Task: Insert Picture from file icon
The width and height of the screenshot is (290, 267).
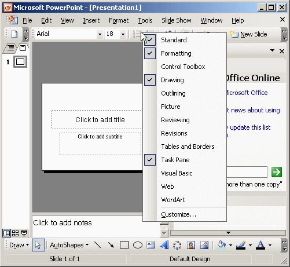Action: coord(204,245)
